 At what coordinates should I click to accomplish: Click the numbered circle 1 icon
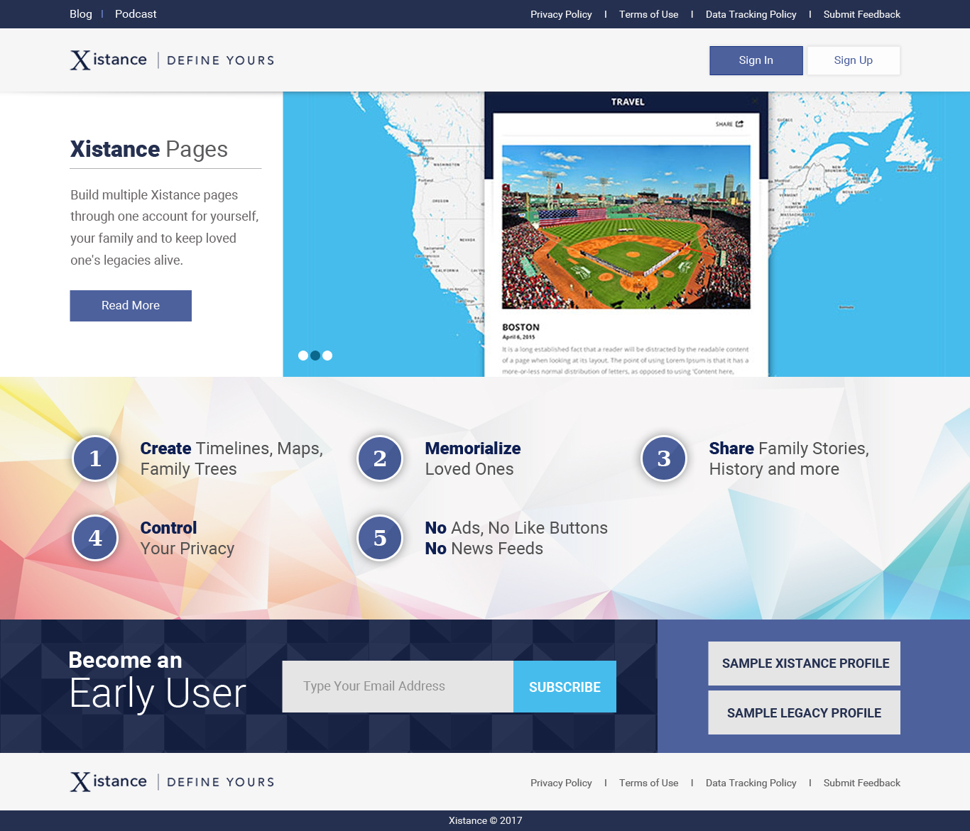point(95,458)
